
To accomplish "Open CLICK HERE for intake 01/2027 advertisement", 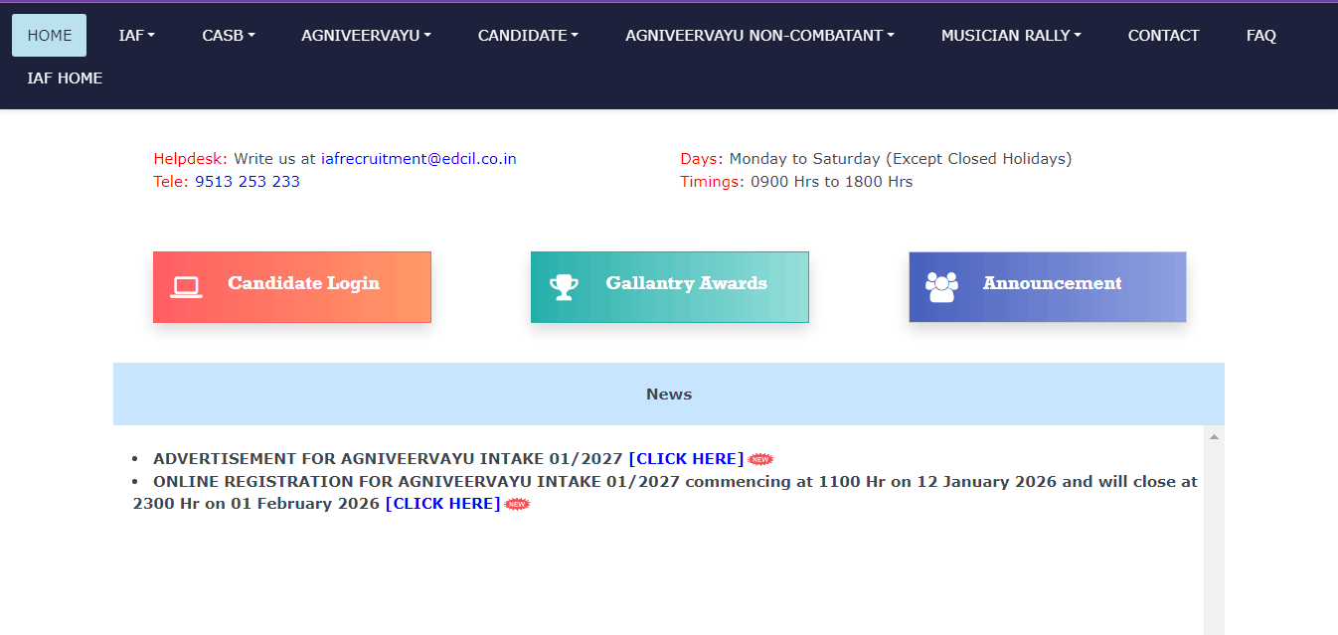I will [686, 458].
